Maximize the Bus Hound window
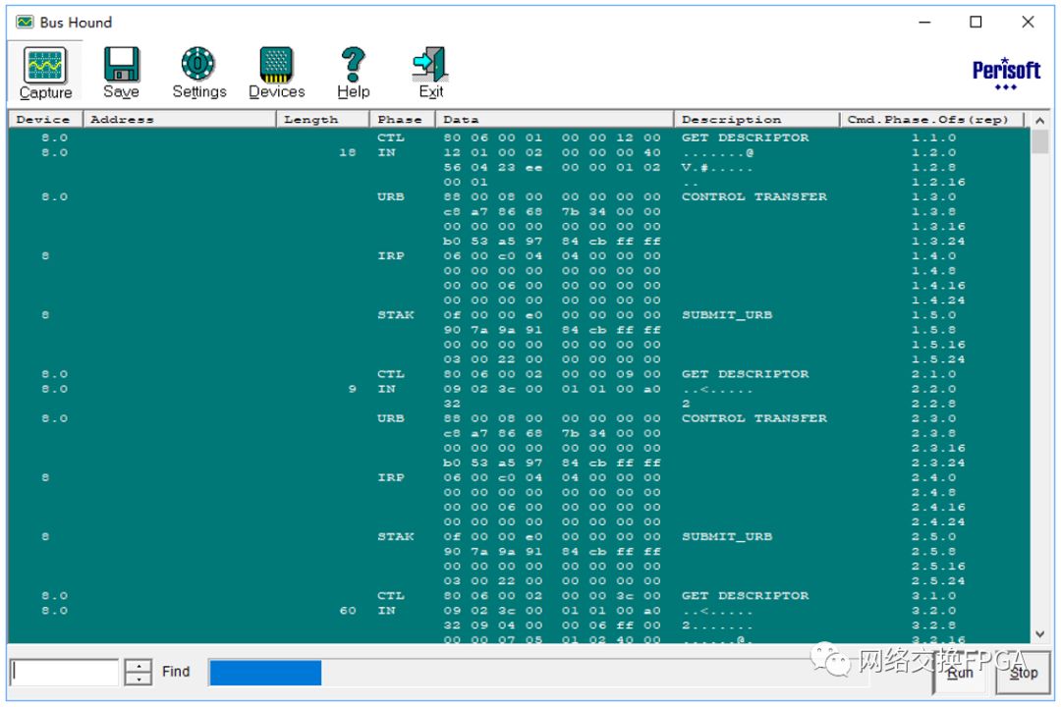The height and width of the screenshot is (707, 1061). 976,23
